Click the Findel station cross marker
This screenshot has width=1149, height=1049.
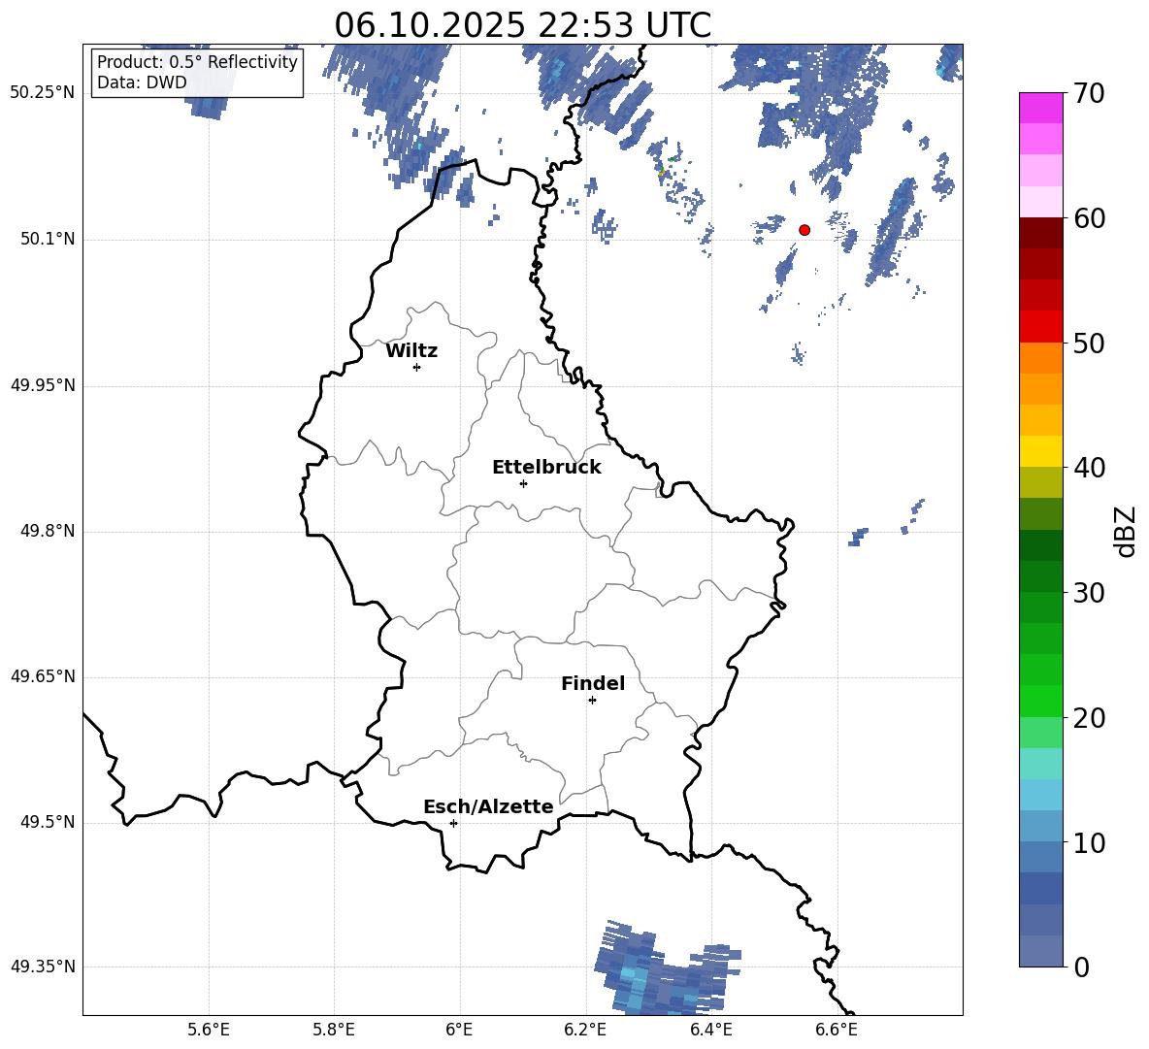(x=592, y=701)
